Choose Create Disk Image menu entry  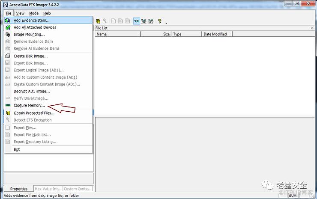[30, 56]
